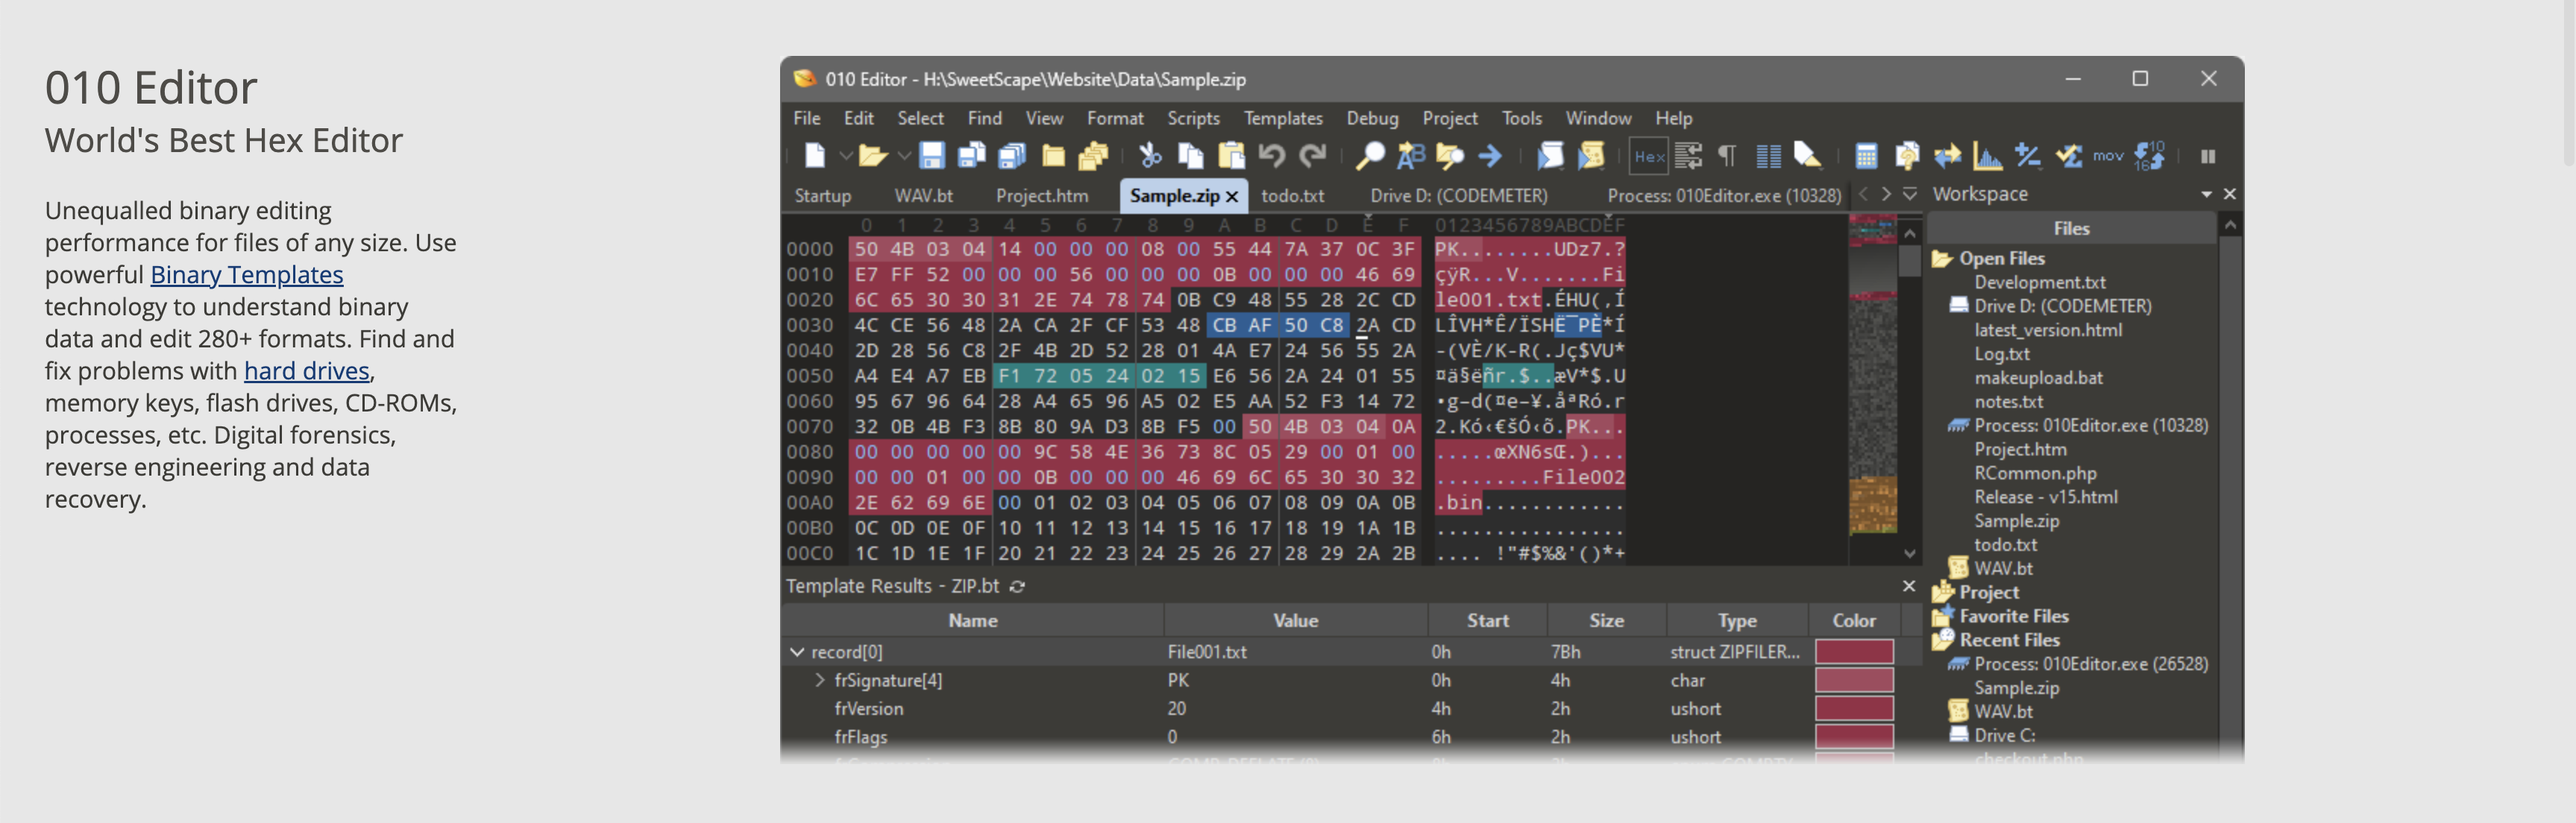Click the Convert double-arrow icon
The height and width of the screenshot is (823, 2576).
click(1947, 156)
